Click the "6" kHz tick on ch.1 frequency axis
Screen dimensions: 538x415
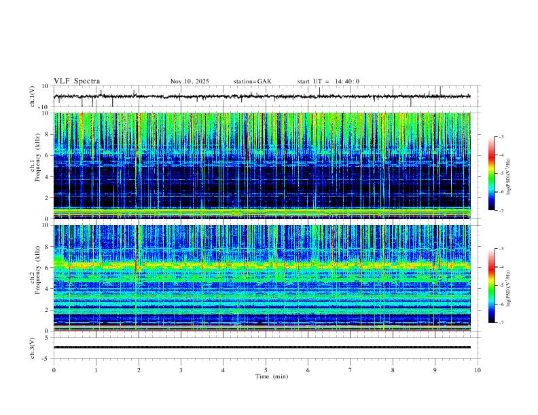[47, 155]
